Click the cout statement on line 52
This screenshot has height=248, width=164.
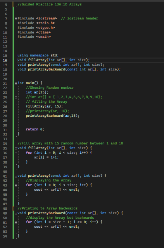(x=57, y=227)
